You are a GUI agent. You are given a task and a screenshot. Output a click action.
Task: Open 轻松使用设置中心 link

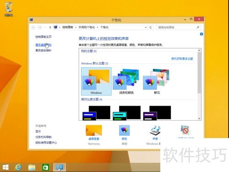(x=46, y=143)
